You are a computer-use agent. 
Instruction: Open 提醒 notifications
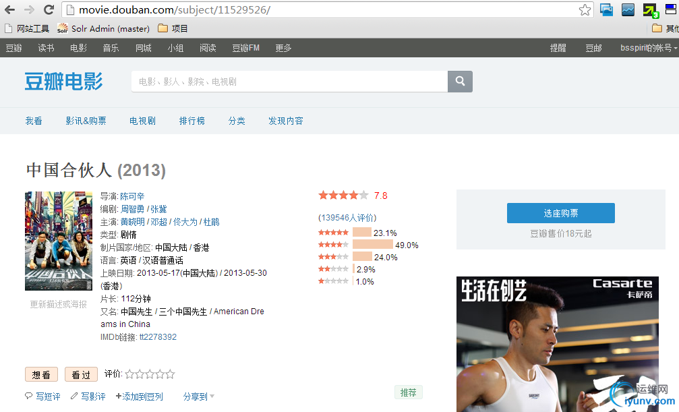[x=558, y=48]
